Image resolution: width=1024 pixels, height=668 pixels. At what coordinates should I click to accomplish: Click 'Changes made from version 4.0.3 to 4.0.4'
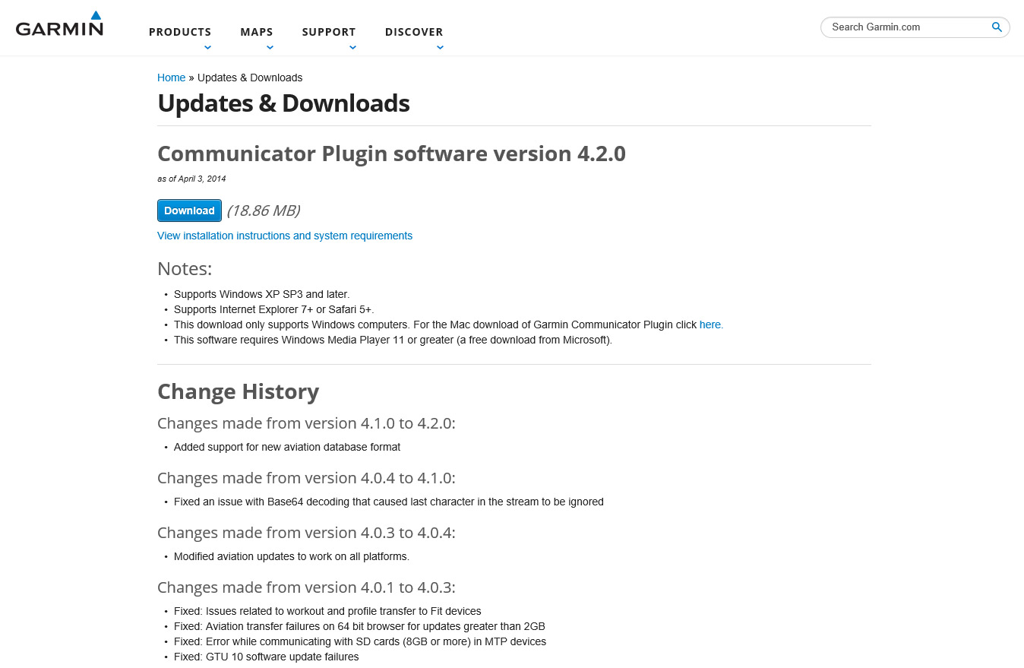[306, 533]
